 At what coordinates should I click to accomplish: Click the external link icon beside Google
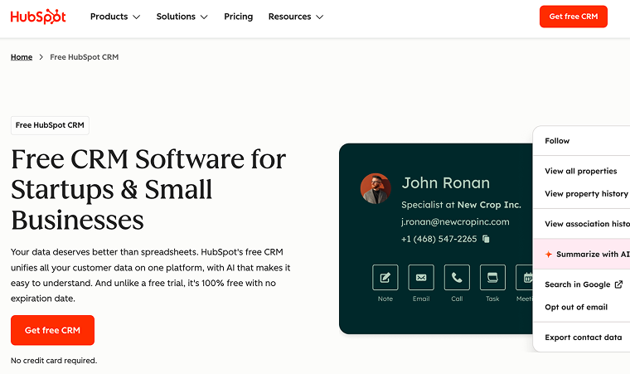click(618, 284)
